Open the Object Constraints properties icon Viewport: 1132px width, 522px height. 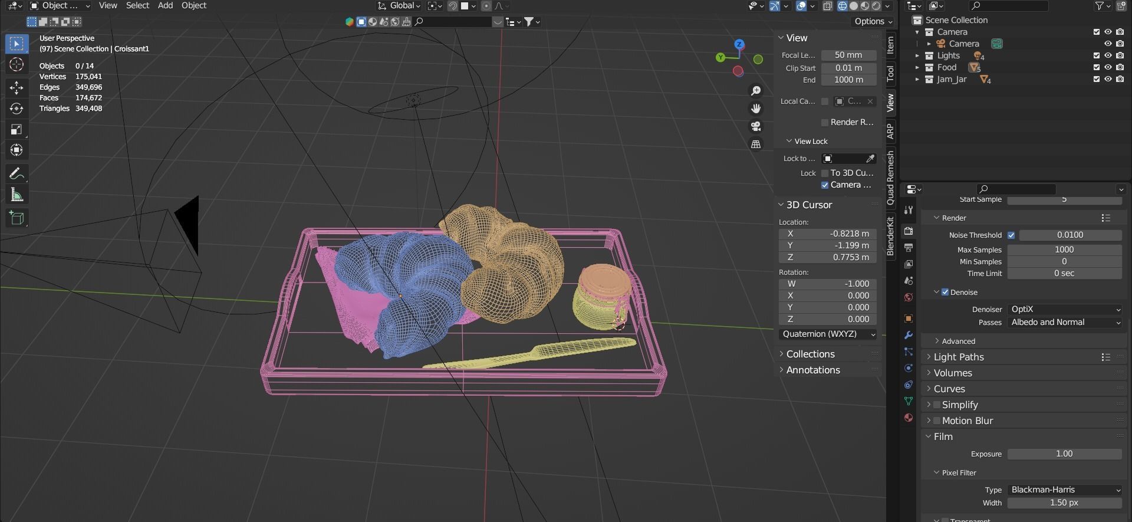pos(909,385)
